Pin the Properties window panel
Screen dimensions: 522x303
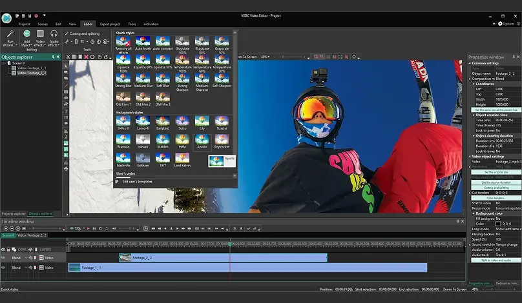[x=514, y=57]
